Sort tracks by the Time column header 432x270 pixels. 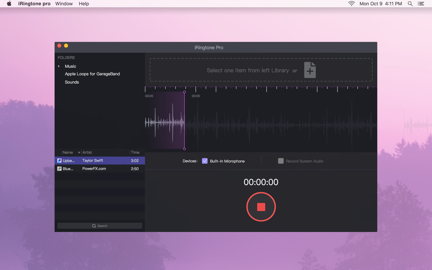(135, 153)
